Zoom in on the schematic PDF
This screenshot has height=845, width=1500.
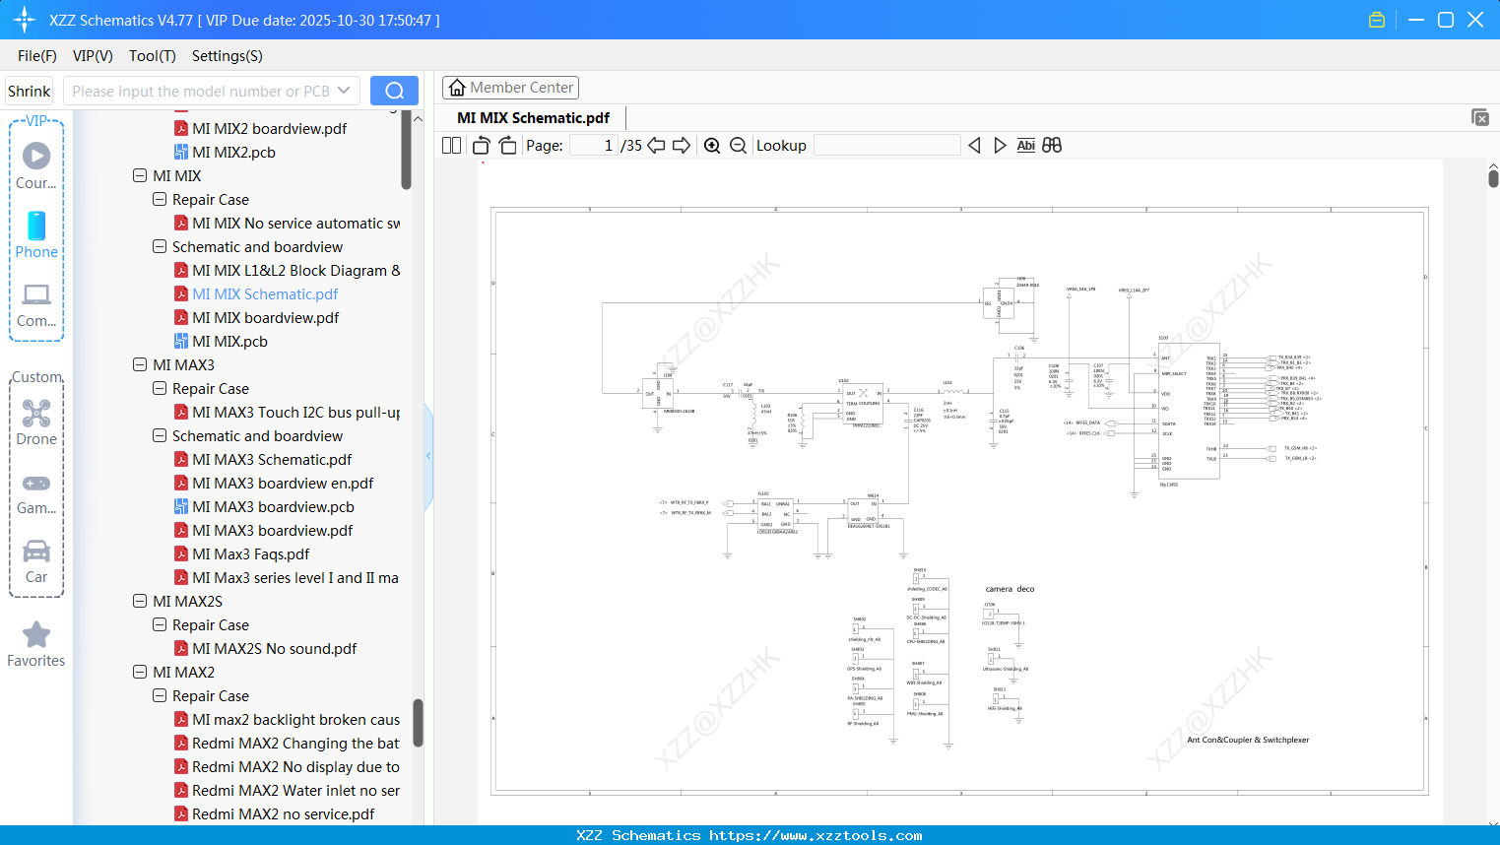(x=712, y=145)
